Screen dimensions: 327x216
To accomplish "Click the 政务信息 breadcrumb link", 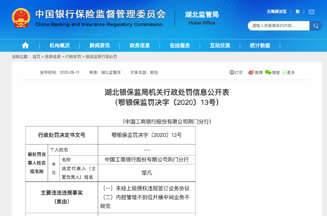I will 52,57.
